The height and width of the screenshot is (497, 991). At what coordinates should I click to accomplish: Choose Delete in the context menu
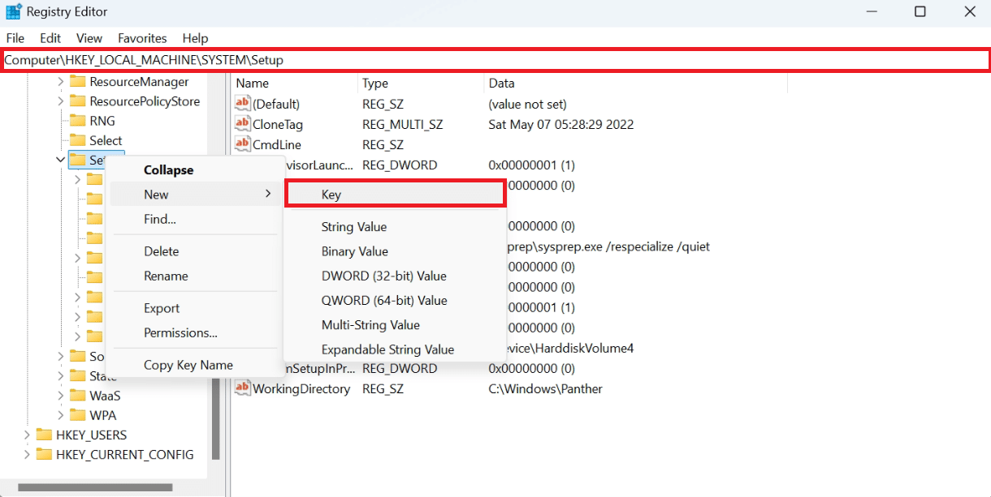pyautogui.click(x=195, y=251)
